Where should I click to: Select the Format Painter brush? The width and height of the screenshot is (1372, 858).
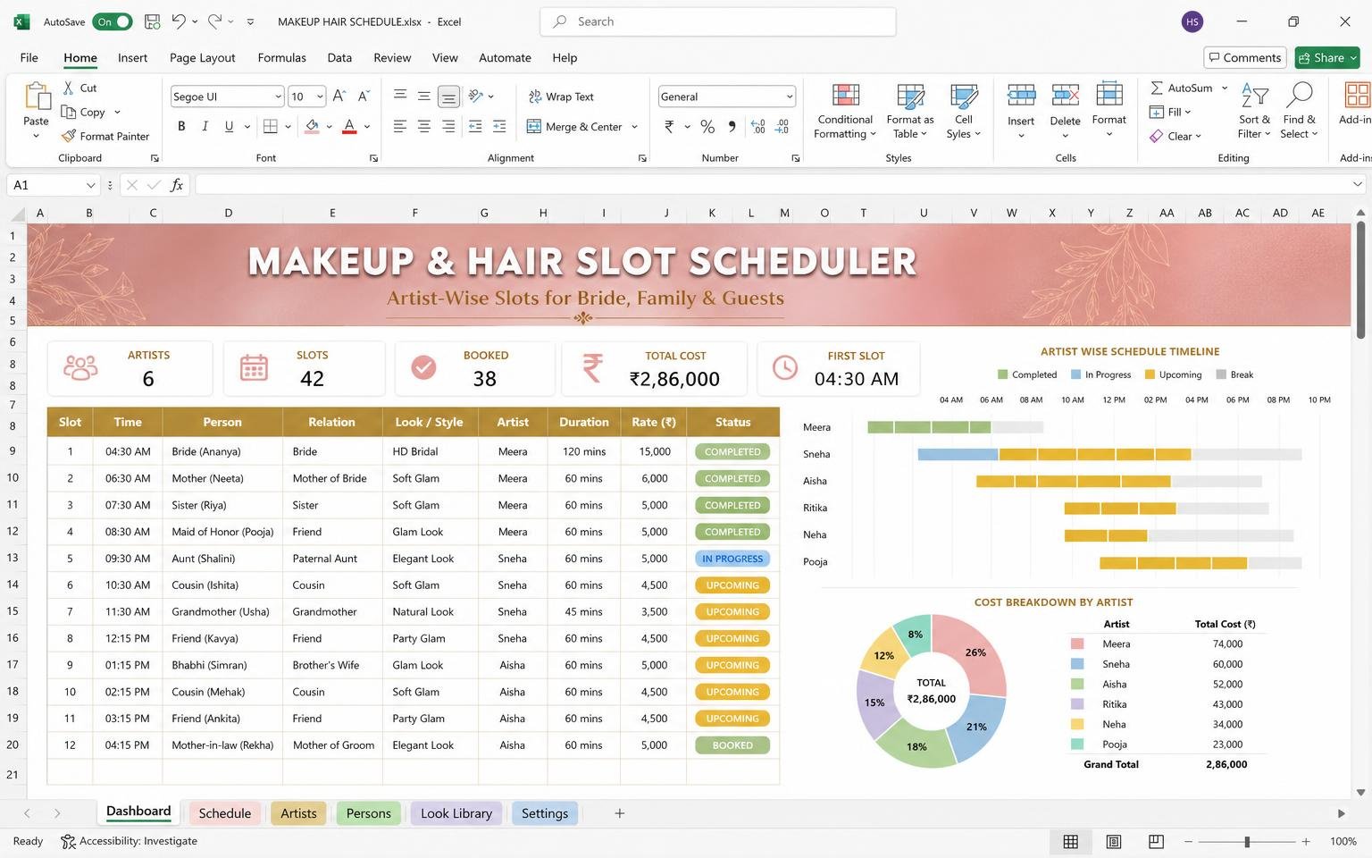pyautogui.click(x=69, y=136)
